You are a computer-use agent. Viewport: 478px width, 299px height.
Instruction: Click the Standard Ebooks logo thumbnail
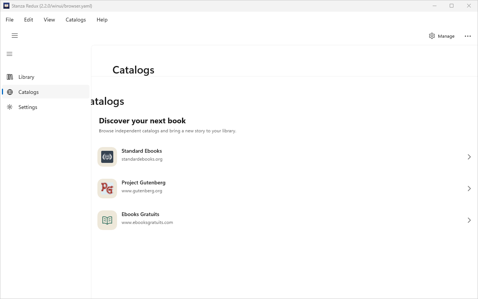click(107, 157)
